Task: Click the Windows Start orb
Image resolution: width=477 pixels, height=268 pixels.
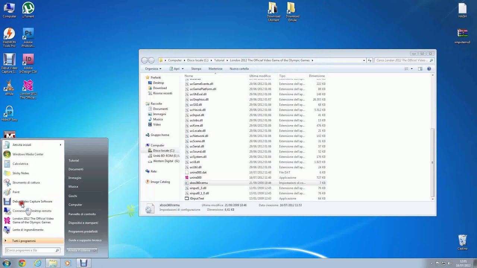Action: [6, 263]
